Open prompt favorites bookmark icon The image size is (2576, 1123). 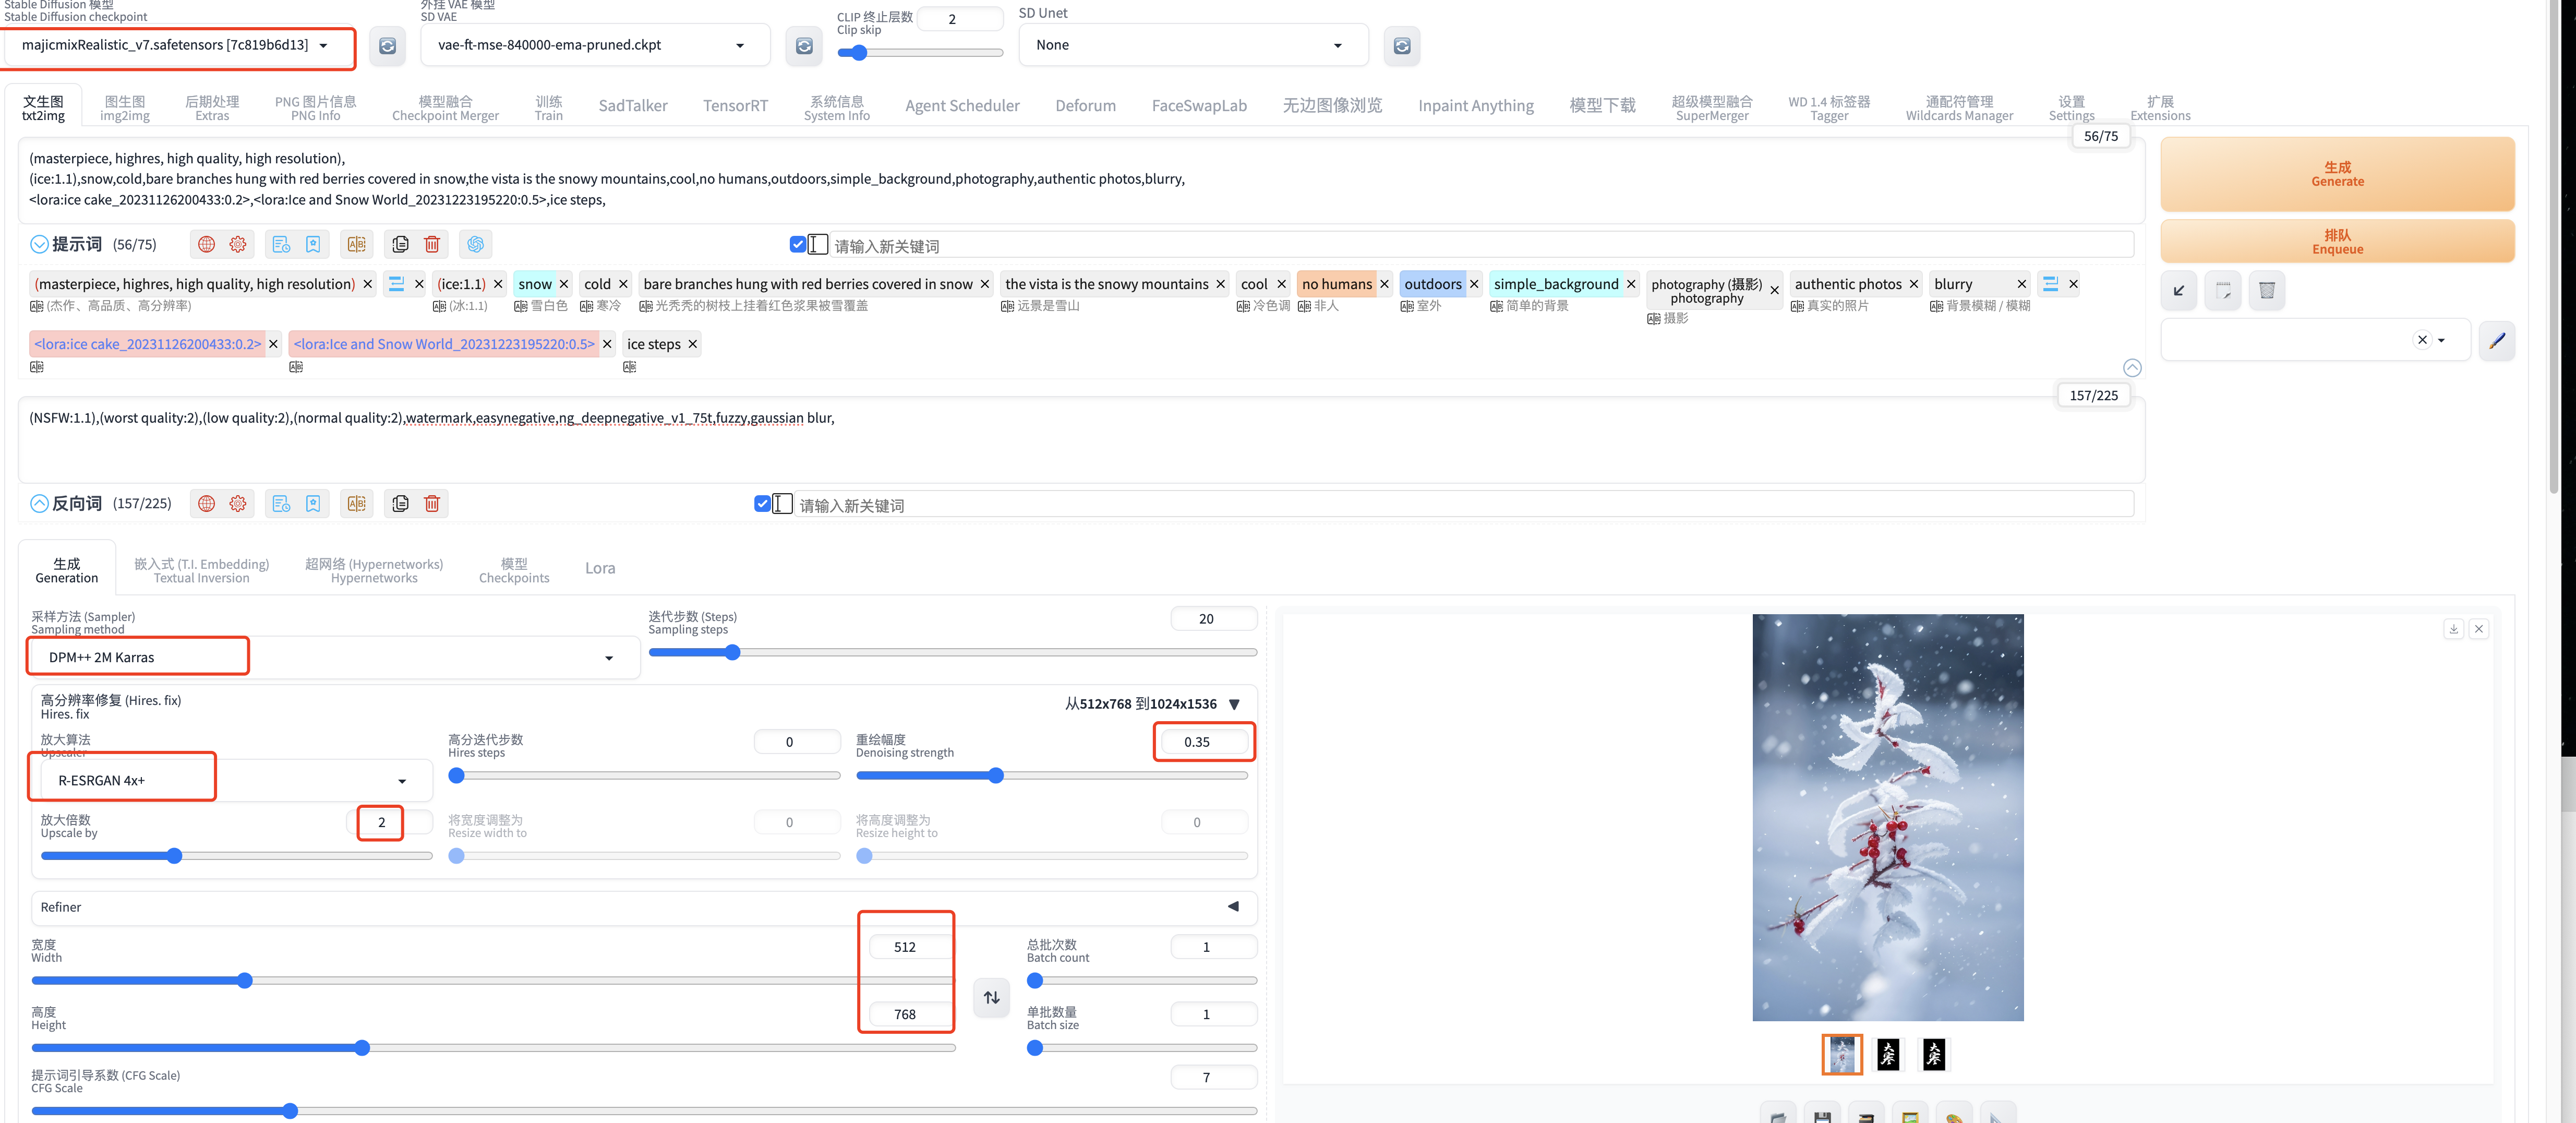pyautogui.click(x=313, y=244)
